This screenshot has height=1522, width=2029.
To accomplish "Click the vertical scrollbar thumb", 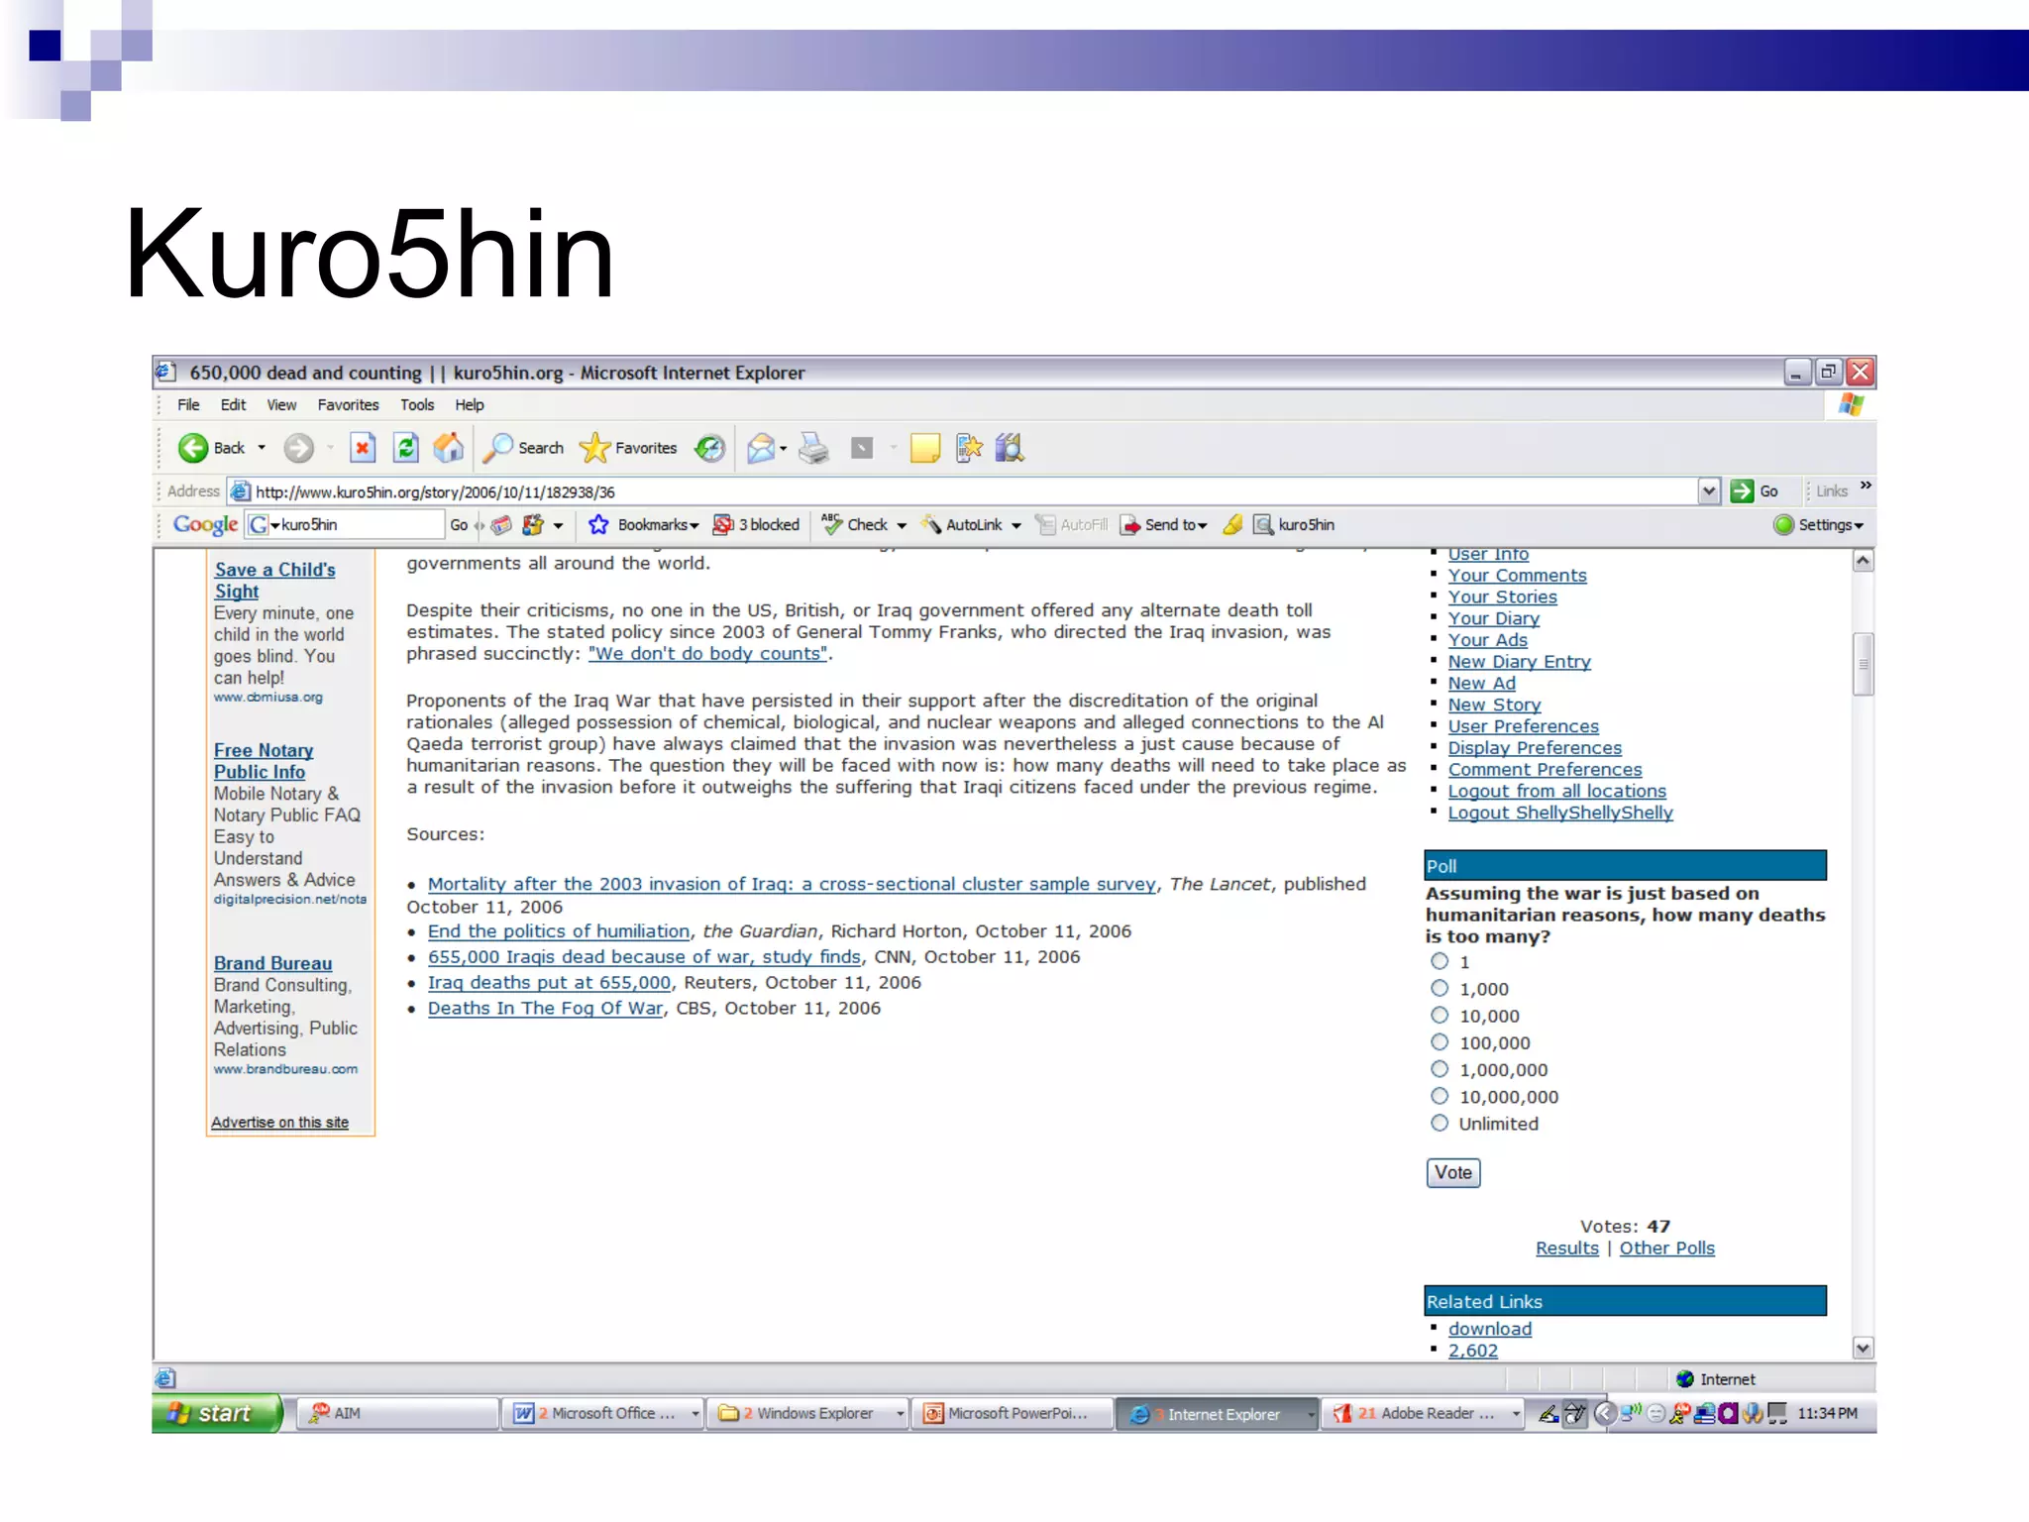I will point(1863,664).
